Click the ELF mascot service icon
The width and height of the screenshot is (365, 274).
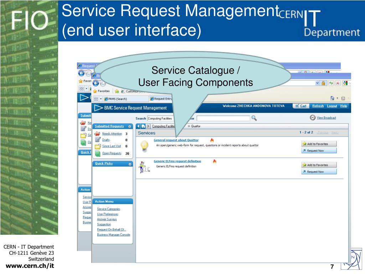(144, 167)
